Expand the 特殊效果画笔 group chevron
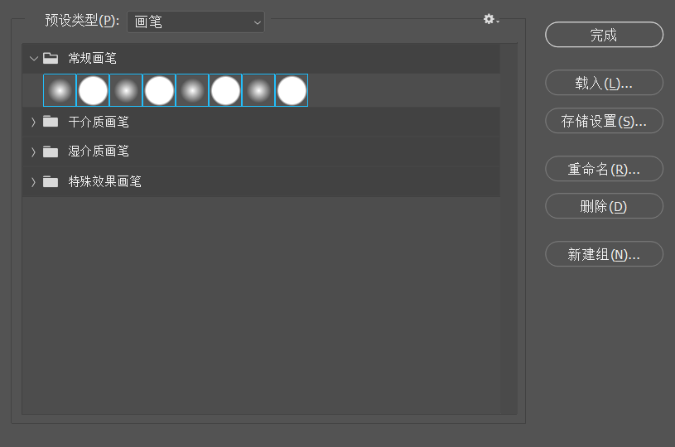Image resolution: width=675 pixels, height=447 pixels. 34,182
